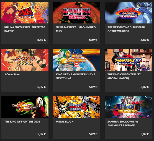Open the Metal Slug 4 cover thumbnail

click(76, 107)
